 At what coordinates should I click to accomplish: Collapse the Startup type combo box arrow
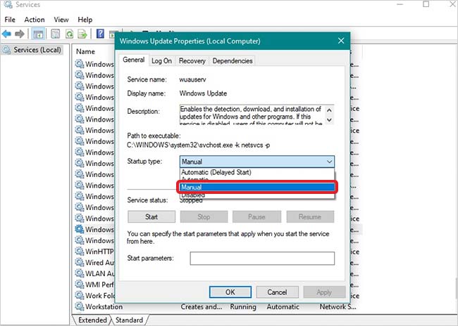pyautogui.click(x=329, y=162)
